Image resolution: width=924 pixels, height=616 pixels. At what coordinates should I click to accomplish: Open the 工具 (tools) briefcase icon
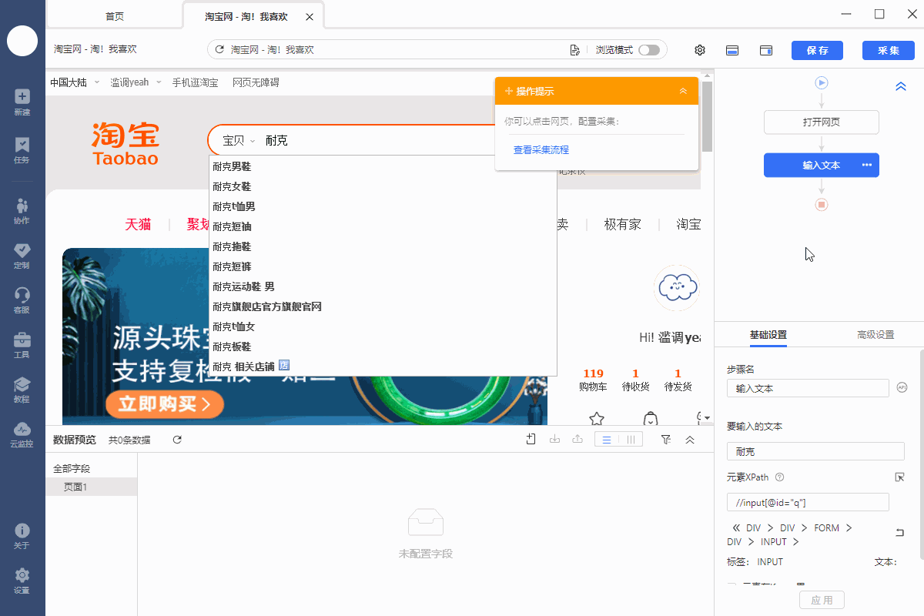22,339
